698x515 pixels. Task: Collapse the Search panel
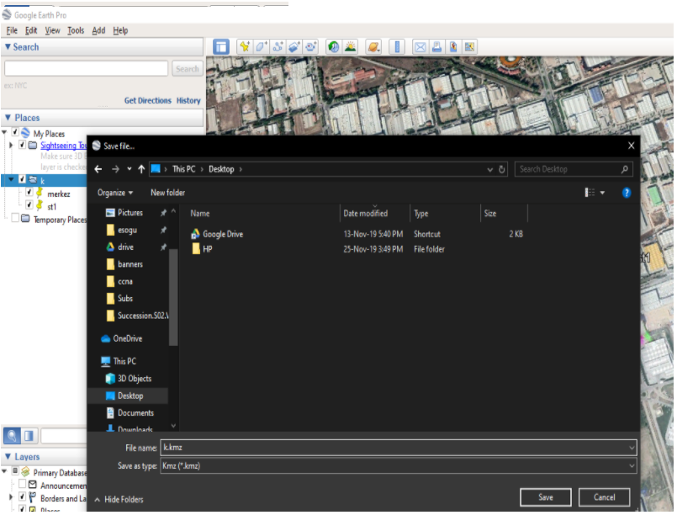point(8,47)
